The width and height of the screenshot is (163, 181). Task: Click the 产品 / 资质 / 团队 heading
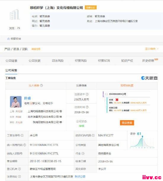click(16, 49)
